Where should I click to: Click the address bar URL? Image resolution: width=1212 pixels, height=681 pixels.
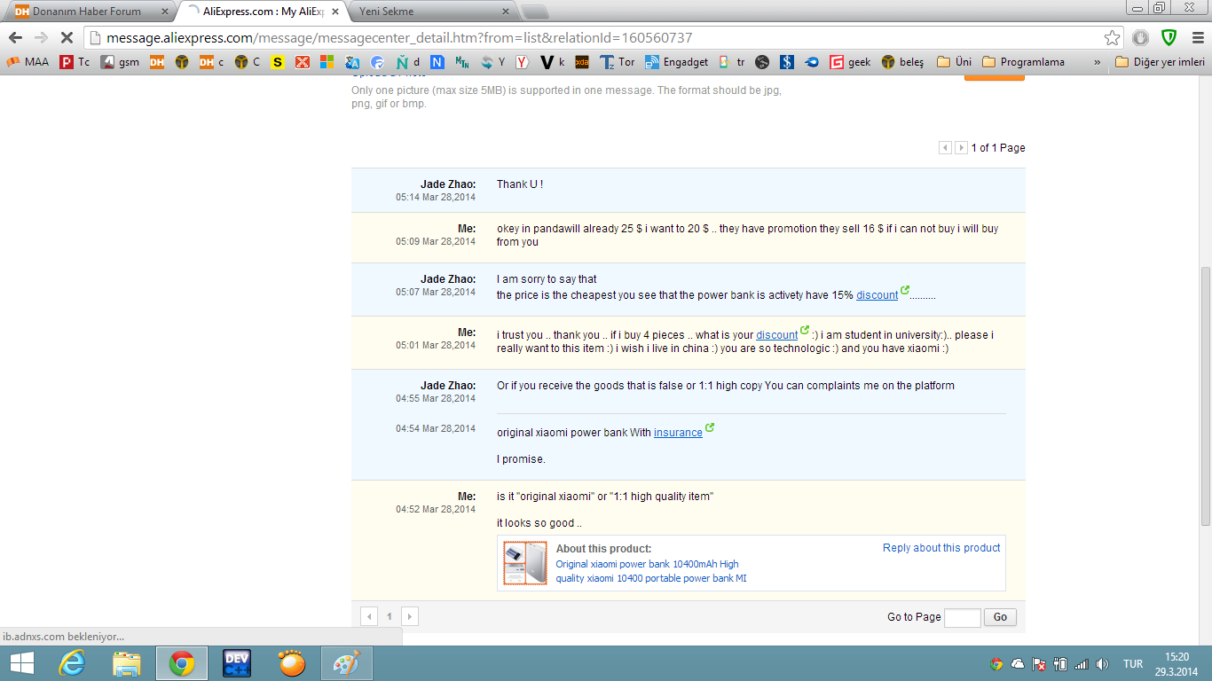[x=399, y=38]
